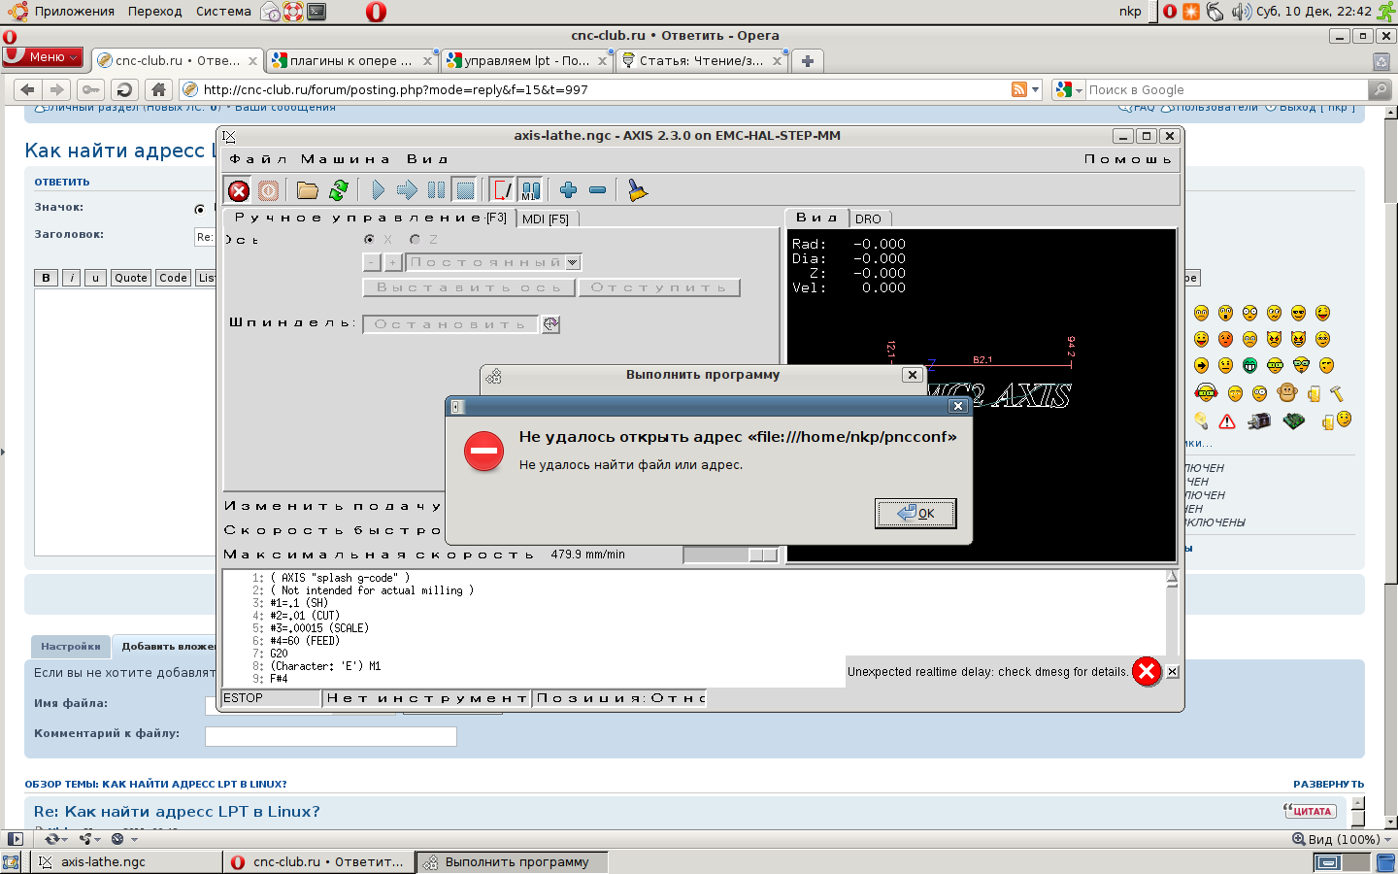Open the Вид menu in AXIS
The height and width of the screenshot is (874, 1398).
tap(427, 159)
